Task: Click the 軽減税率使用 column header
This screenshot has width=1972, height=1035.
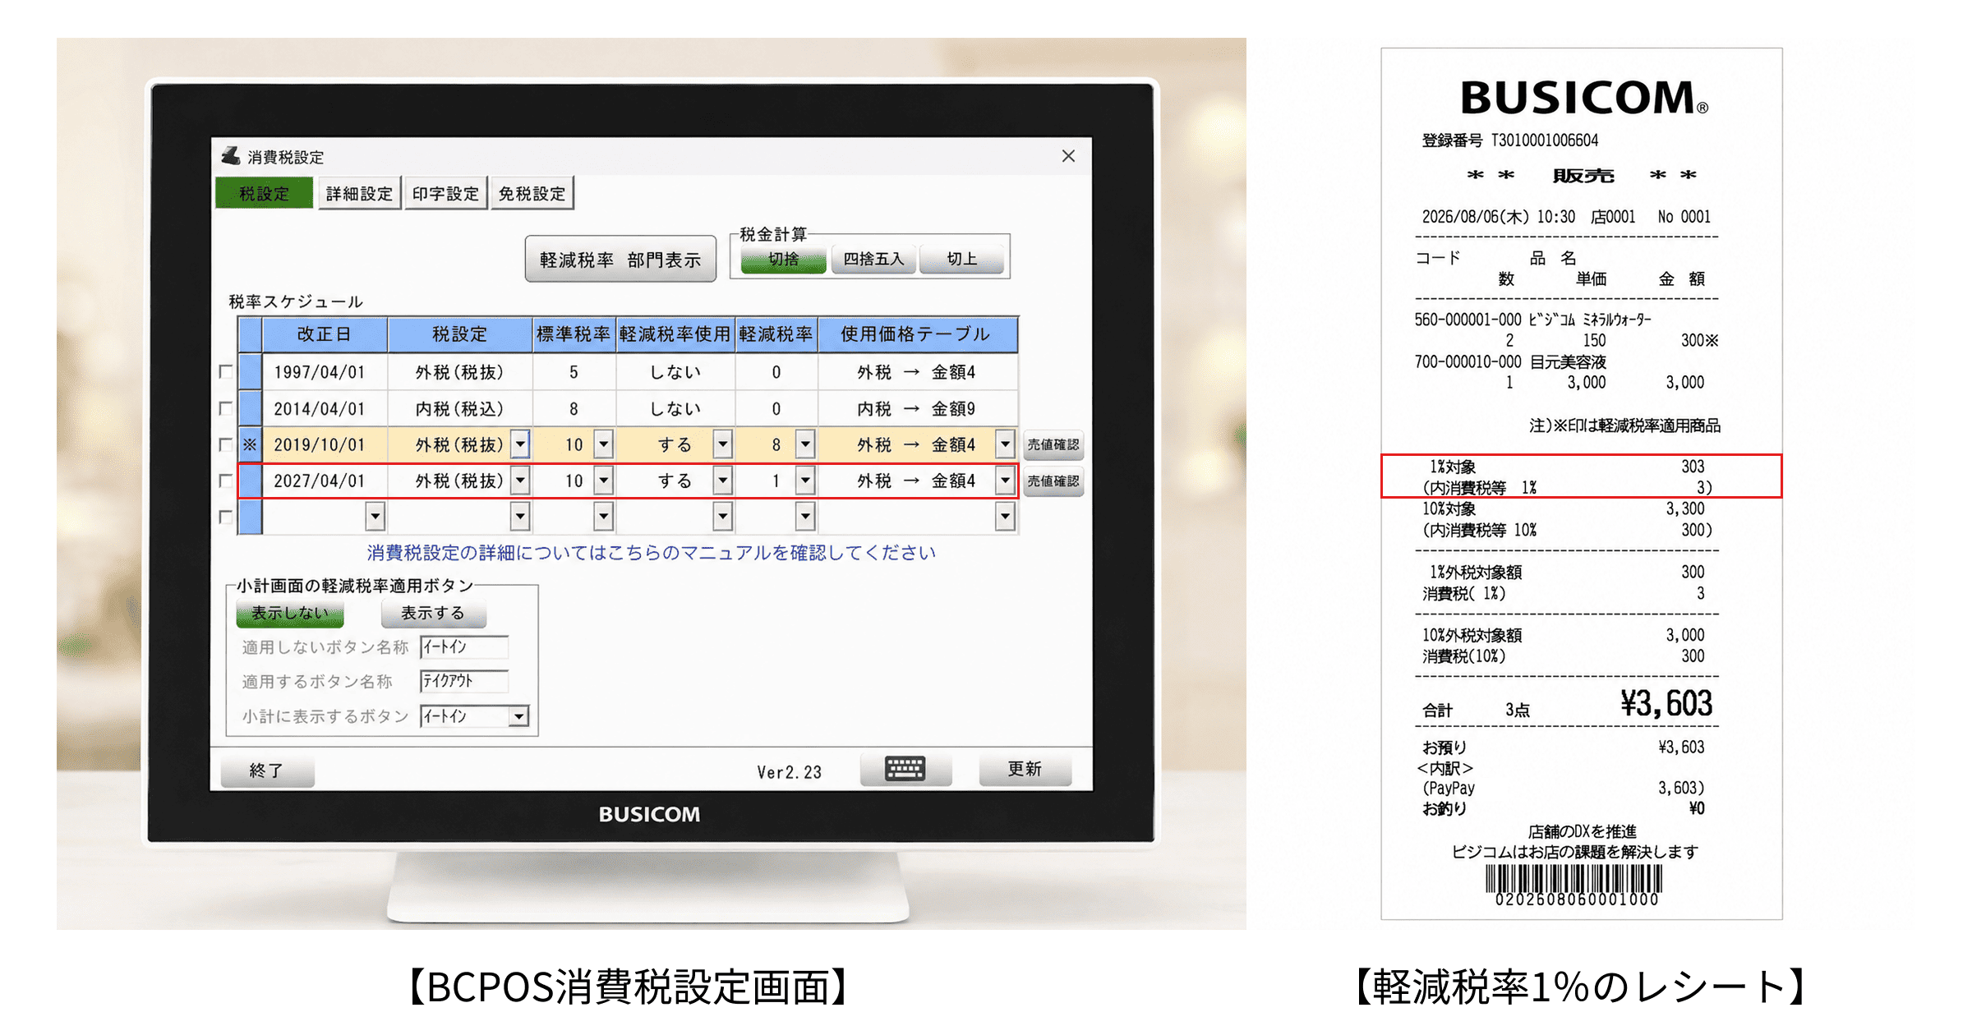Action: pyautogui.click(x=675, y=334)
